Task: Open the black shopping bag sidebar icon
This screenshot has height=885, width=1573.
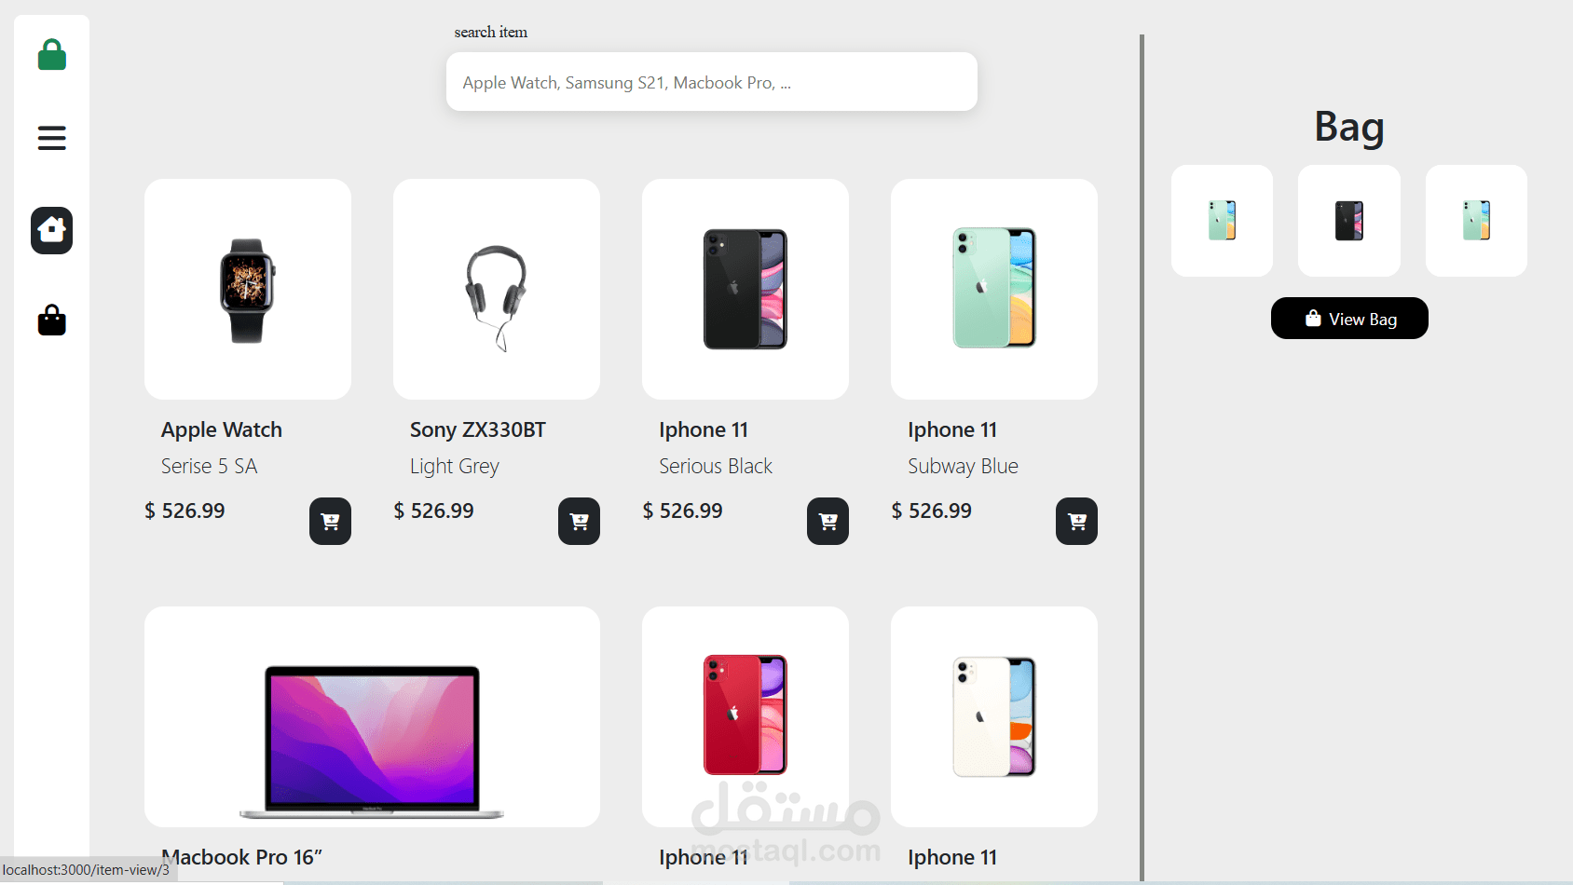Action: tap(52, 320)
